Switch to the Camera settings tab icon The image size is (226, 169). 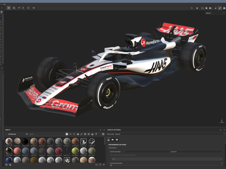tap(113, 139)
